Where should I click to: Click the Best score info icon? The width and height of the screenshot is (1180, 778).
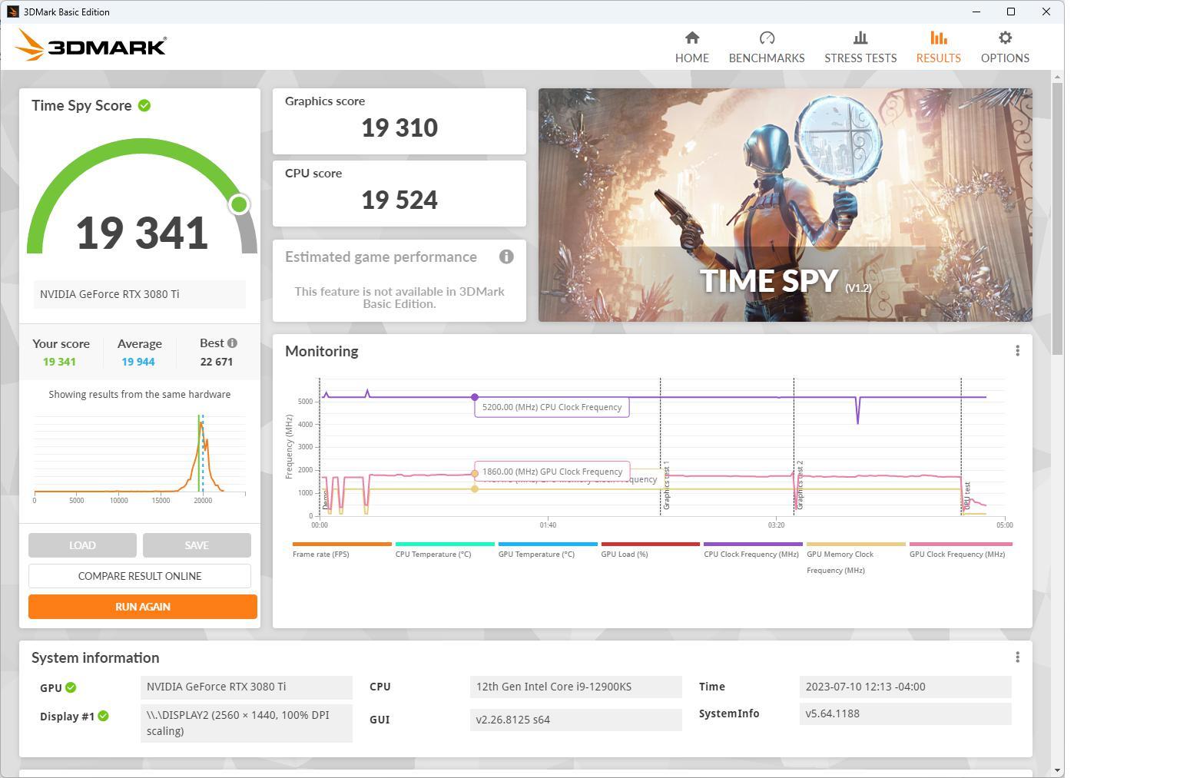point(232,343)
